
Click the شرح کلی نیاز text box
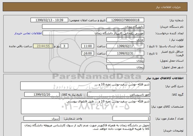(85, 86)
